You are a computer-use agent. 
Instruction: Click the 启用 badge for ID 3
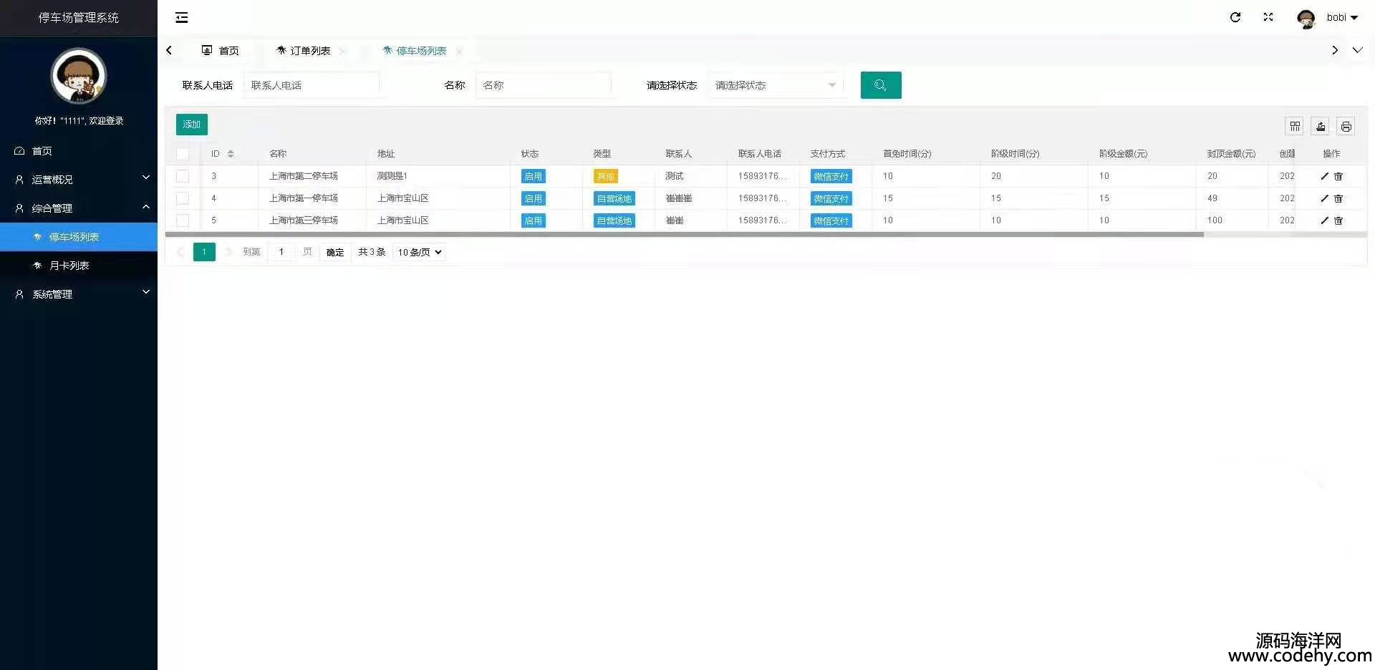click(x=534, y=176)
